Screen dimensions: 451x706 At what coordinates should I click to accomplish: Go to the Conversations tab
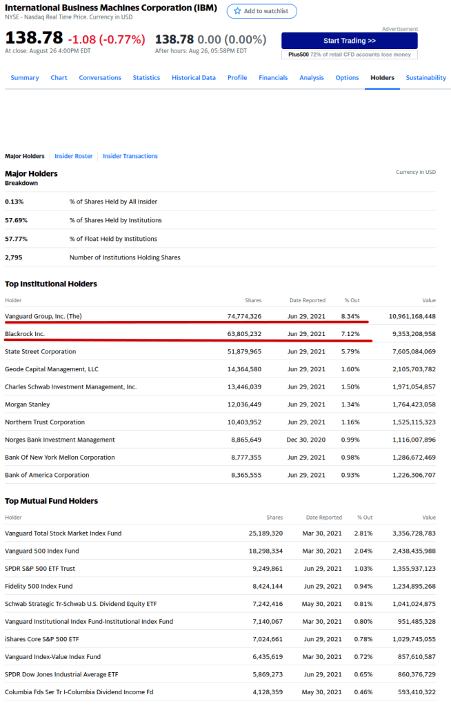coord(100,78)
